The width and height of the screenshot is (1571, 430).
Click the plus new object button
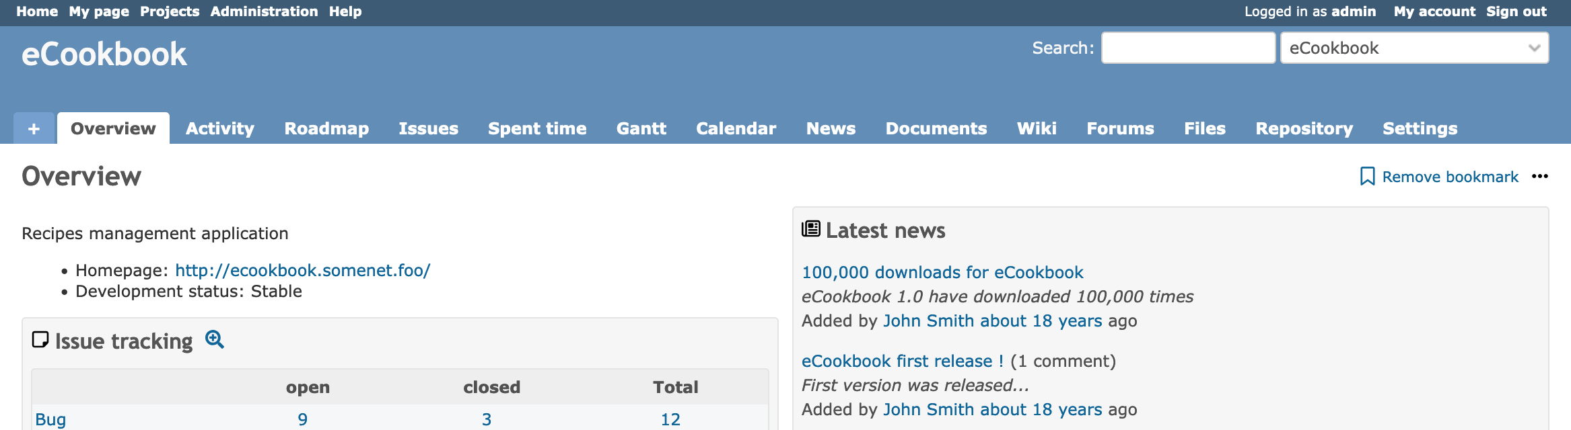click(x=34, y=128)
